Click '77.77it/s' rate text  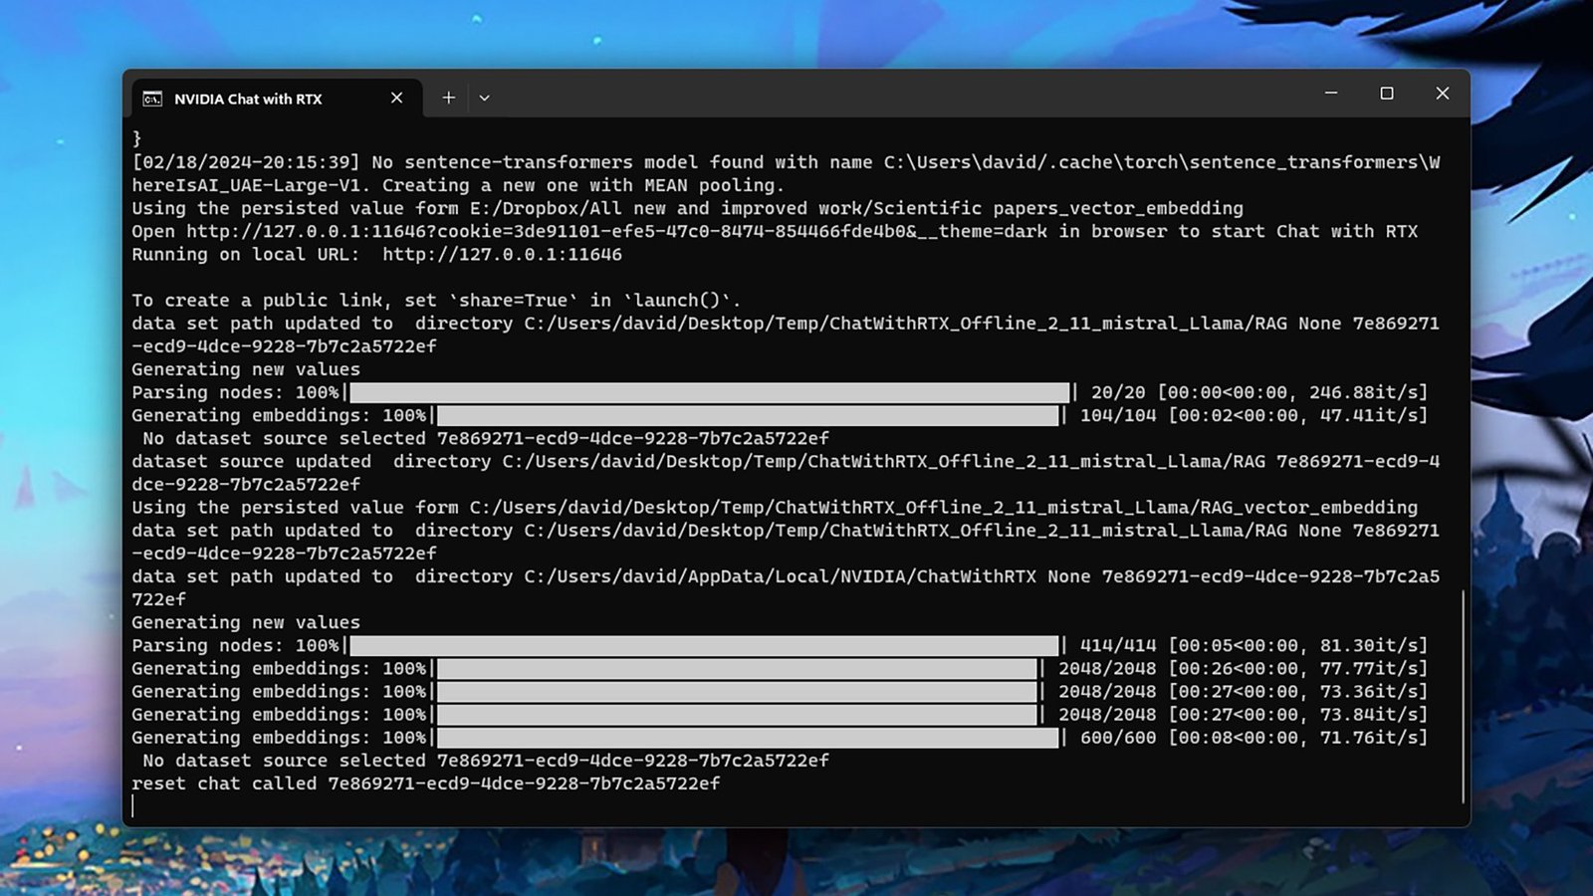tap(1369, 668)
